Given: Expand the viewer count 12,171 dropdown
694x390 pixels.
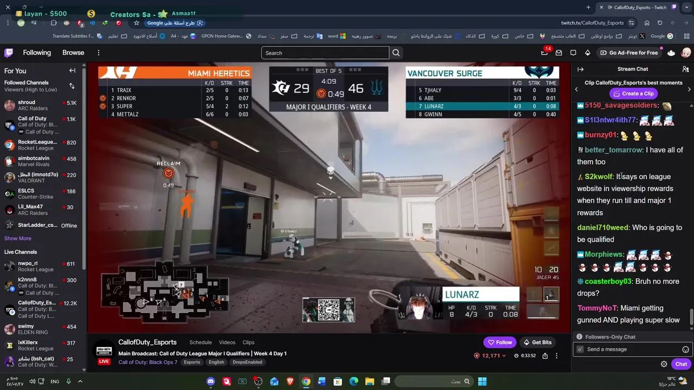Looking at the screenshot, I should (490, 355).
